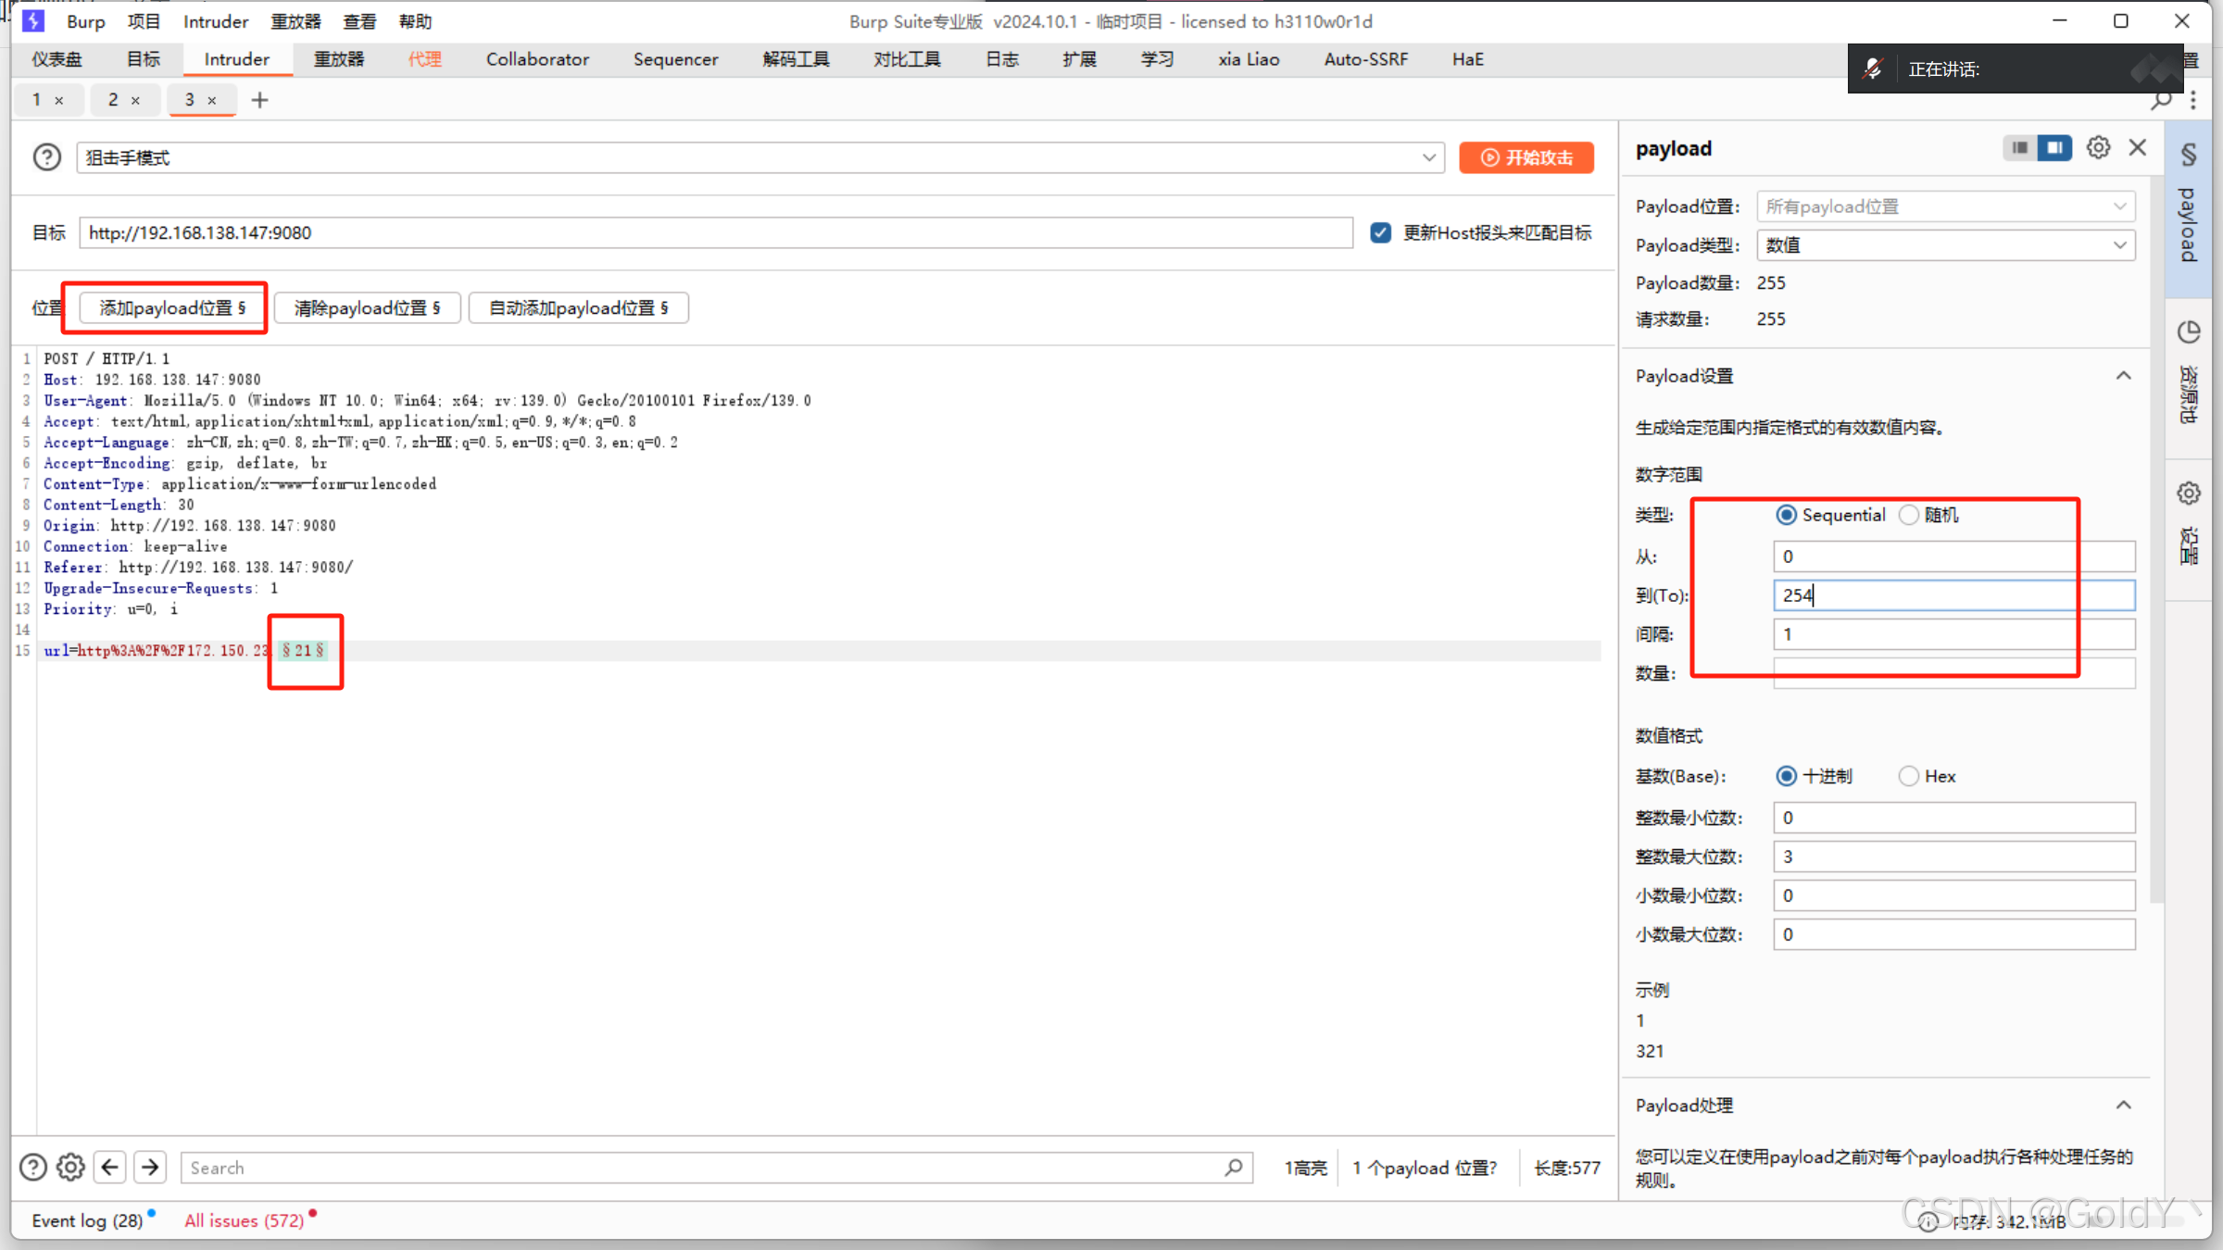Open Payload类型 dropdown showing 数值
The height and width of the screenshot is (1250, 2223).
tap(1945, 245)
